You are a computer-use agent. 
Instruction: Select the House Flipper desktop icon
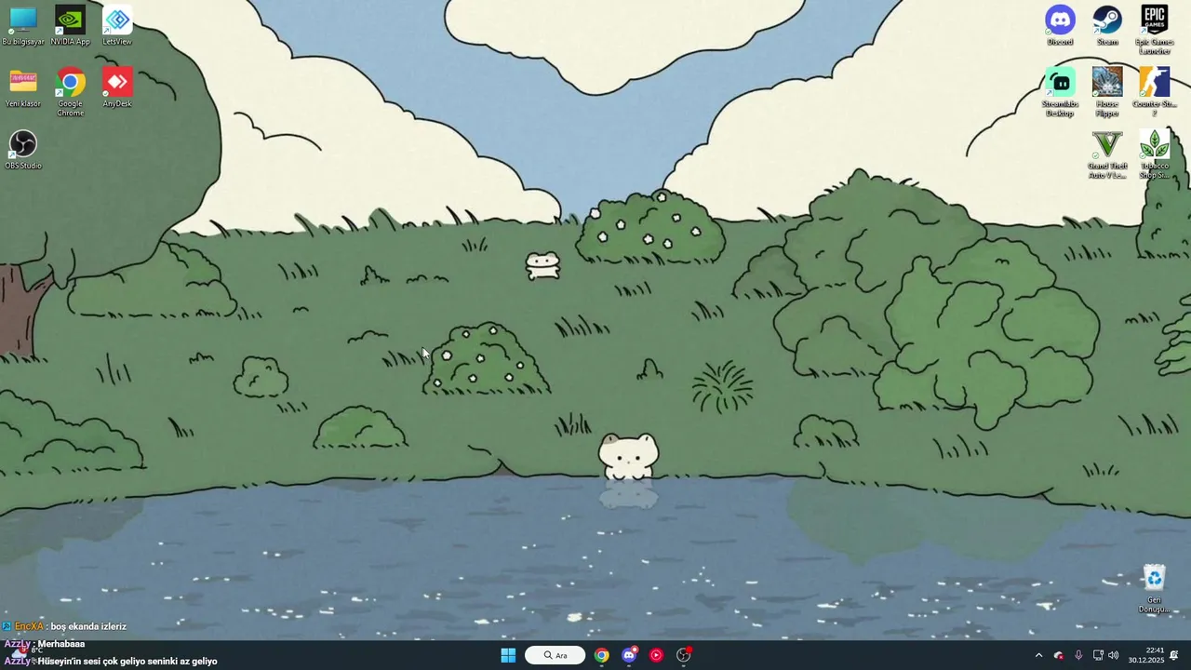click(x=1107, y=92)
